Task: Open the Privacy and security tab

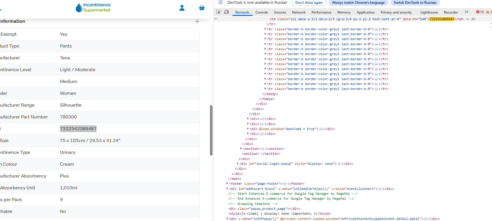Action: click(396, 12)
